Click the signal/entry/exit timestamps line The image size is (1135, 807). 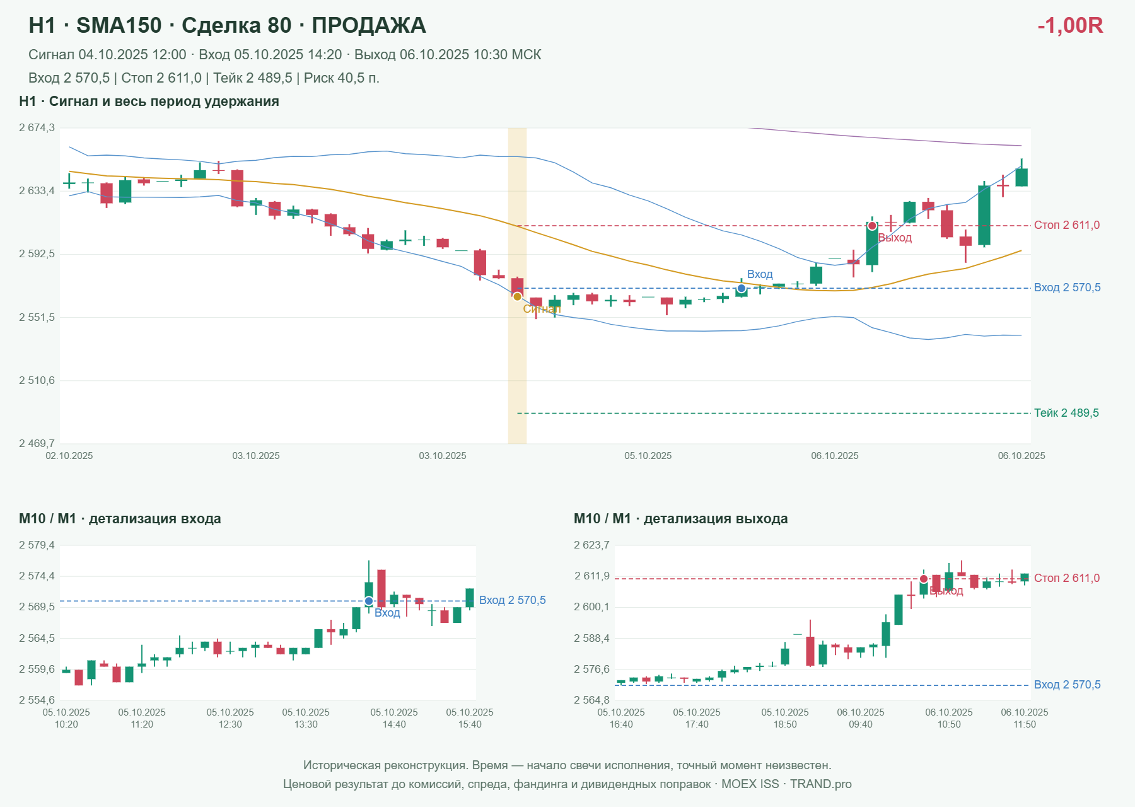click(x=285, y=55)
